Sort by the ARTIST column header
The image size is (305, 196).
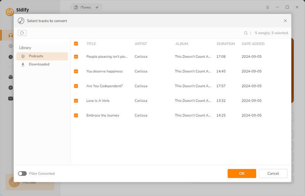click(x=141, y=44)
